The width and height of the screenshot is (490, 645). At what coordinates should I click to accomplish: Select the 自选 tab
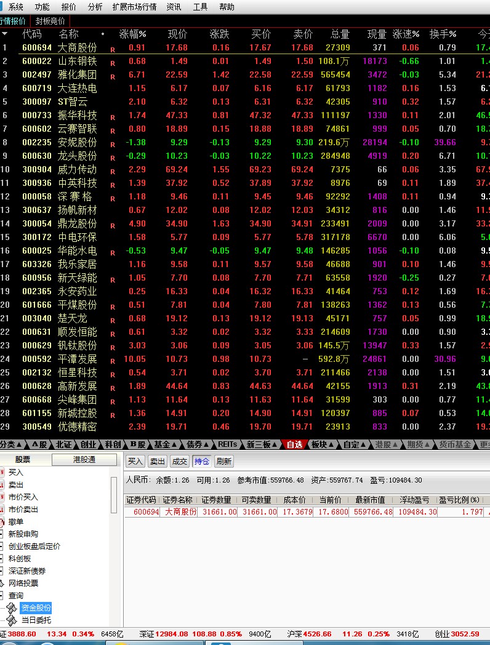point(295,444)
